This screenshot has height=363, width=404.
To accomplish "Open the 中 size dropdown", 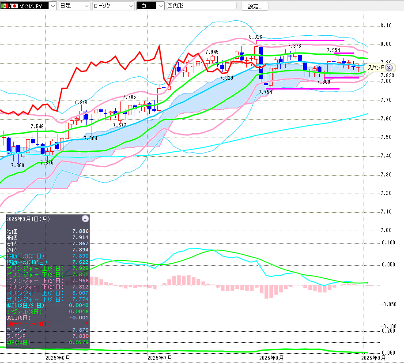I will point(151,6).
